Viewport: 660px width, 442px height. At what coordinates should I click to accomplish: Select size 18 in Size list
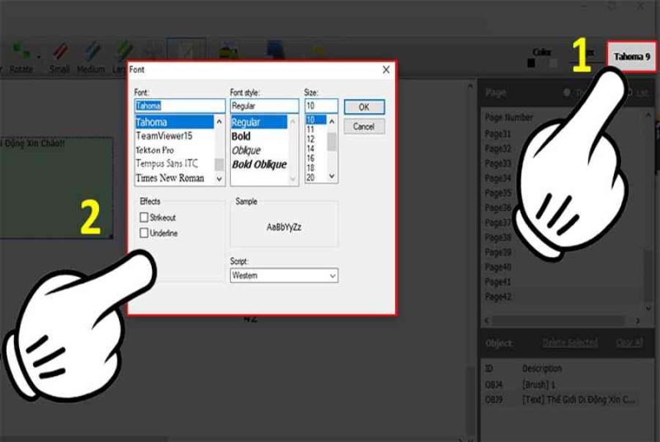[x=316, y=168]
